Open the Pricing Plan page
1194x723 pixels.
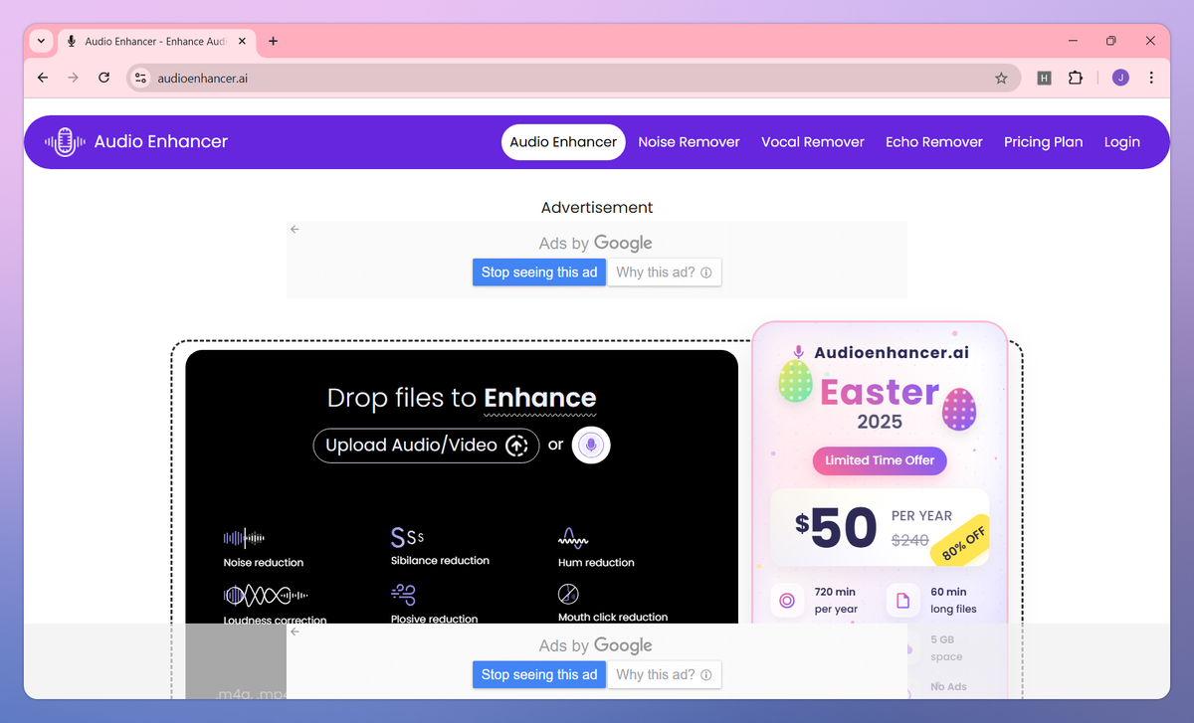[1043, 142]
